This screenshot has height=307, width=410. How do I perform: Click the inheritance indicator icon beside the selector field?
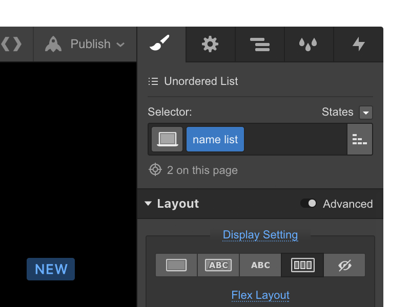coord(360,139)
